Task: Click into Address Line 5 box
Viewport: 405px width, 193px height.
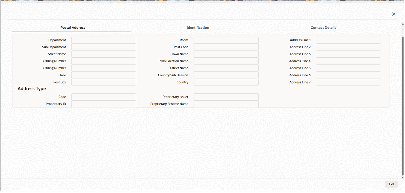Action: pyautogui.click(x=348, y=68)
